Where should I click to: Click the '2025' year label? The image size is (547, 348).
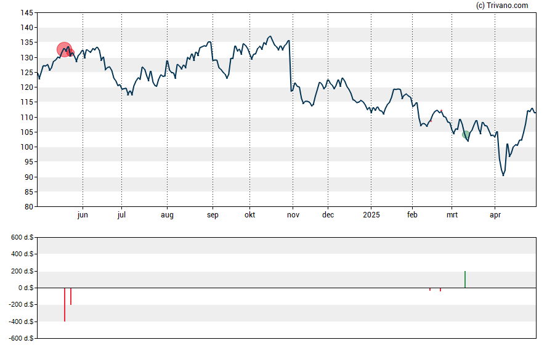pyautogui.click(x=371, y=215)
